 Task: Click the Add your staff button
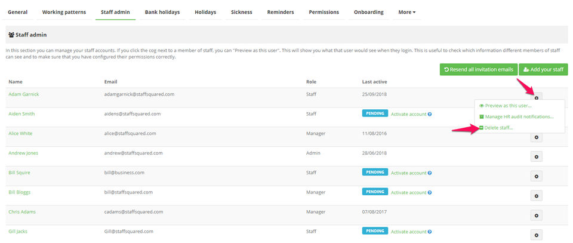coord(543,70)
